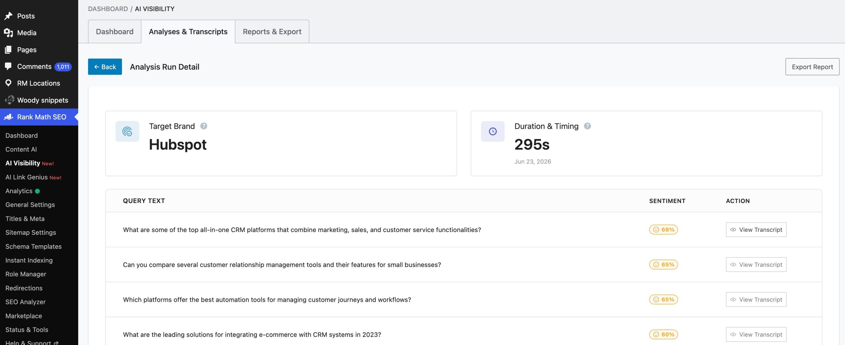Open Schema Templates in the Rank Math menu
845x345 pixels.
pos(33,247)
